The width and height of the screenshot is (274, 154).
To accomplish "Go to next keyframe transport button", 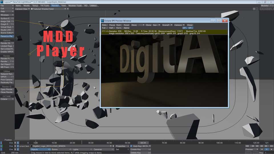I will tap(266, 146).
